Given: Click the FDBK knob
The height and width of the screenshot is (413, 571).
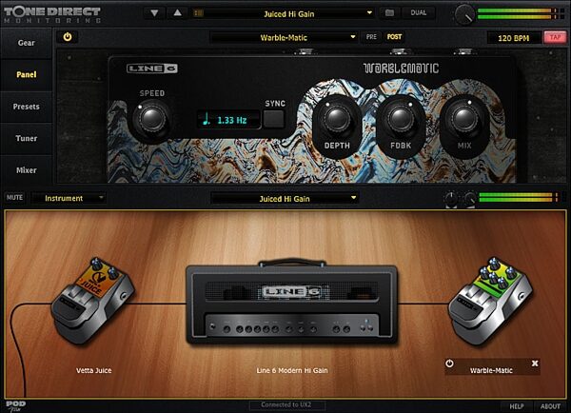Looking at the screenshot, I should tap(401, 118).
